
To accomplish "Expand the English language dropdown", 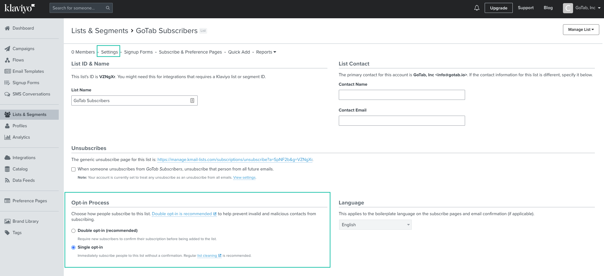I will tap(375, 225).
